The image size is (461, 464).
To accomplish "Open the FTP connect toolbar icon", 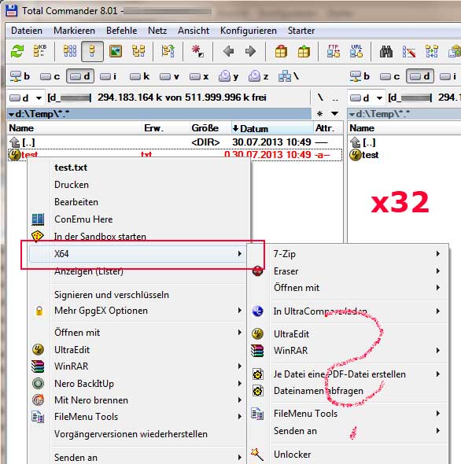I will (x=334, y=51).
